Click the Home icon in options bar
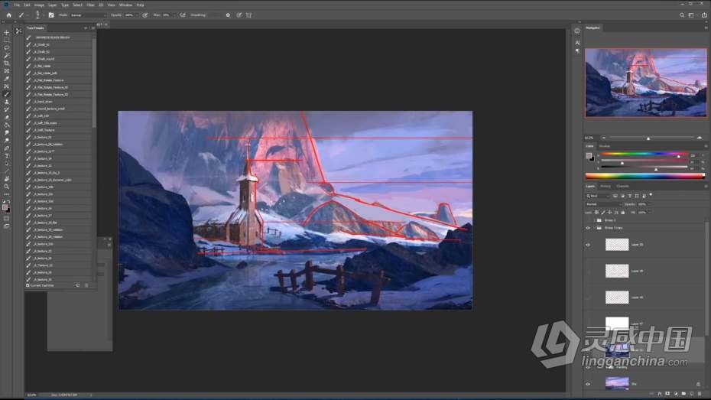 pos(8,15)
